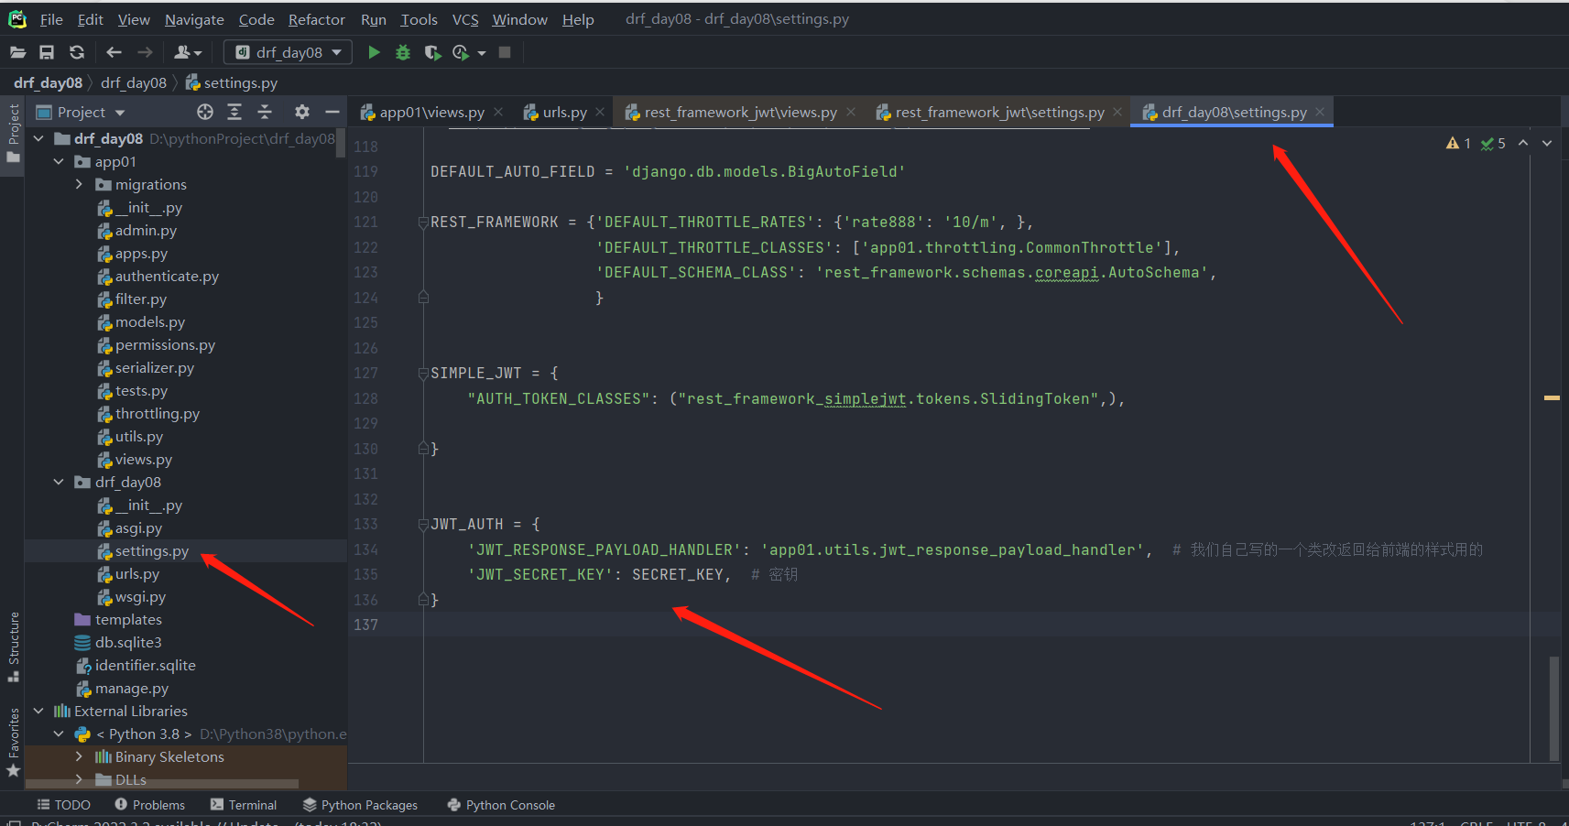Open Project panel settings gear
Image resolution: width=1569 pixels, height=826 pixels.
pos(302,112)
